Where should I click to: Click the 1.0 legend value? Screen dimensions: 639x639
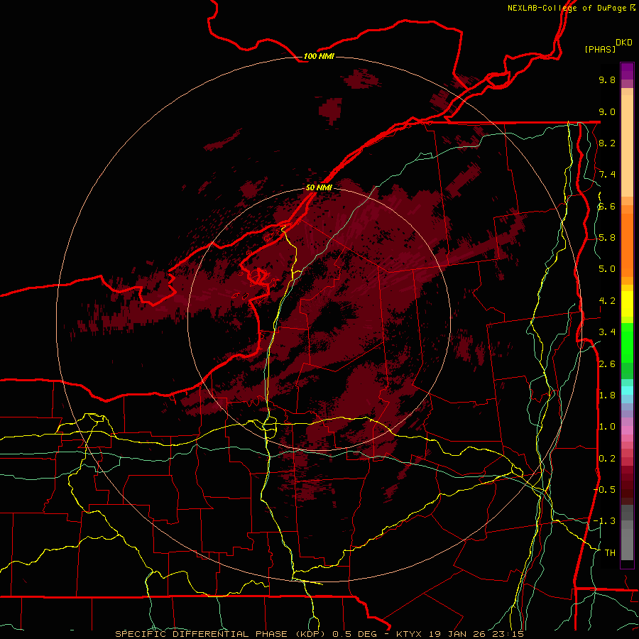607,427
